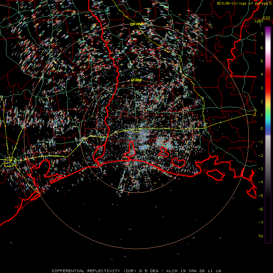Pick the purple top segment of the color bar
Image resolution: width=273 pixels, height=273 pixels.
pos(268,29)
